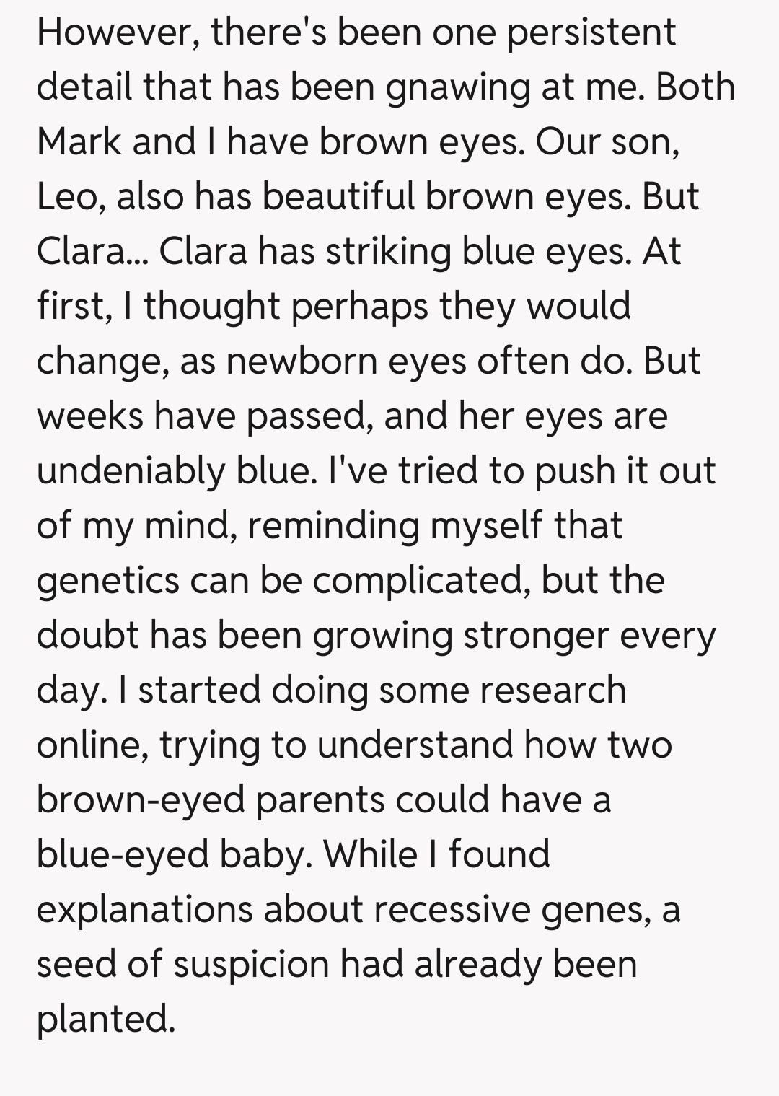Click the word "undeniably"
Image resolution: width=779 pixels, height=1096 pixels.
(131, 470)
